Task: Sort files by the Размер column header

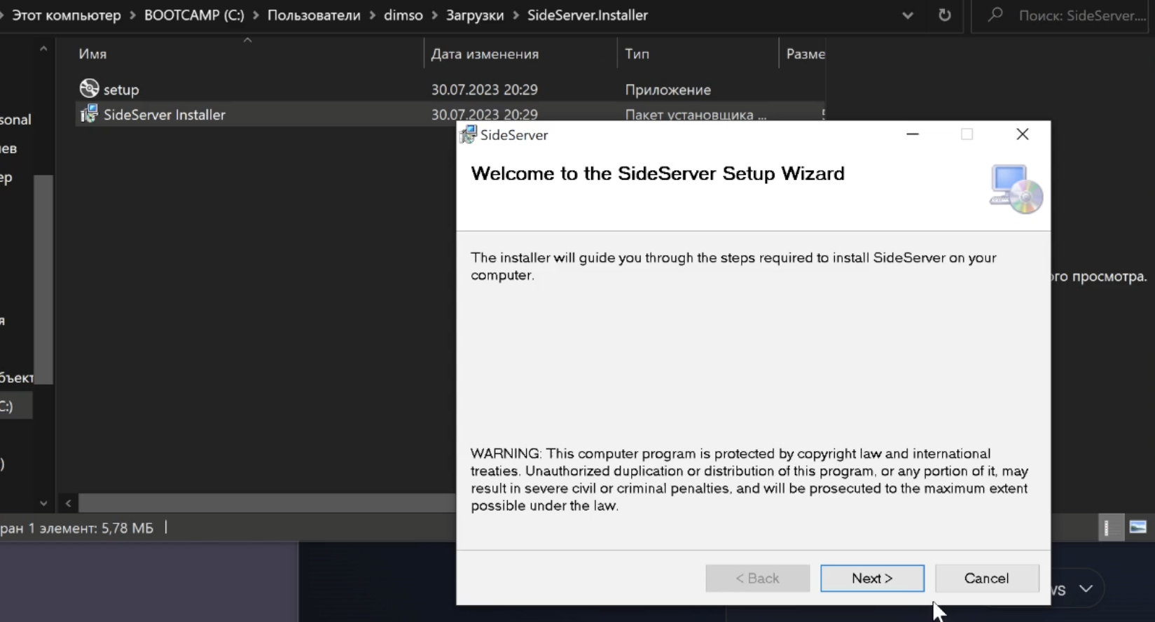Action: [x=805, y=54]
